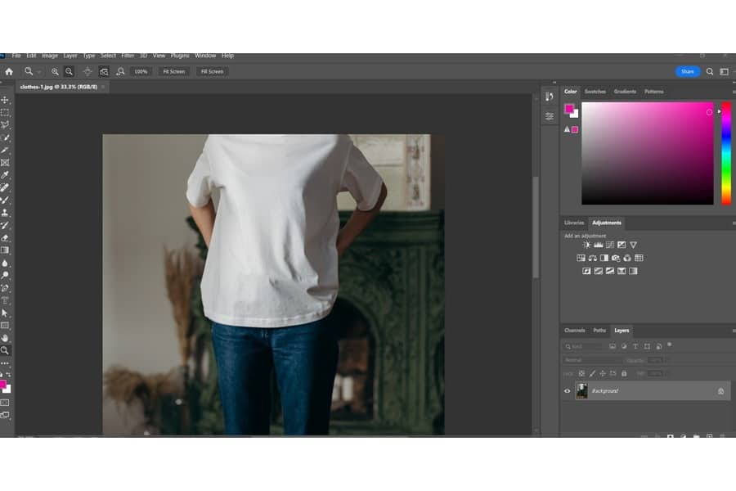Toggle Background layer visibility eye

(x=567, y=391)
